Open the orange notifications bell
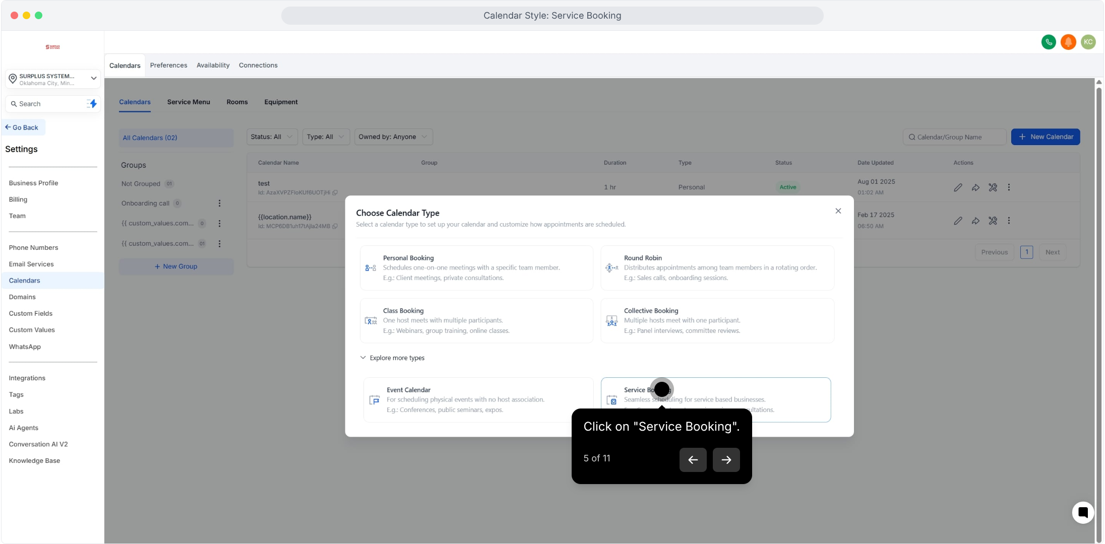The width and height of the screenshot is (1105, 544). pos(1068,42)
